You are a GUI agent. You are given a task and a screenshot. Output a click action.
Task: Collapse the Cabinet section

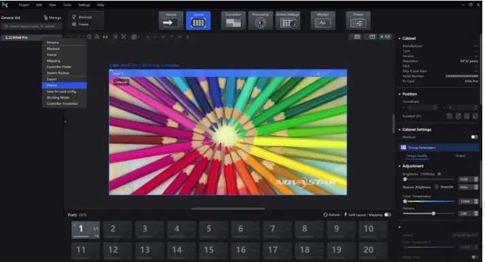[399, 38]
